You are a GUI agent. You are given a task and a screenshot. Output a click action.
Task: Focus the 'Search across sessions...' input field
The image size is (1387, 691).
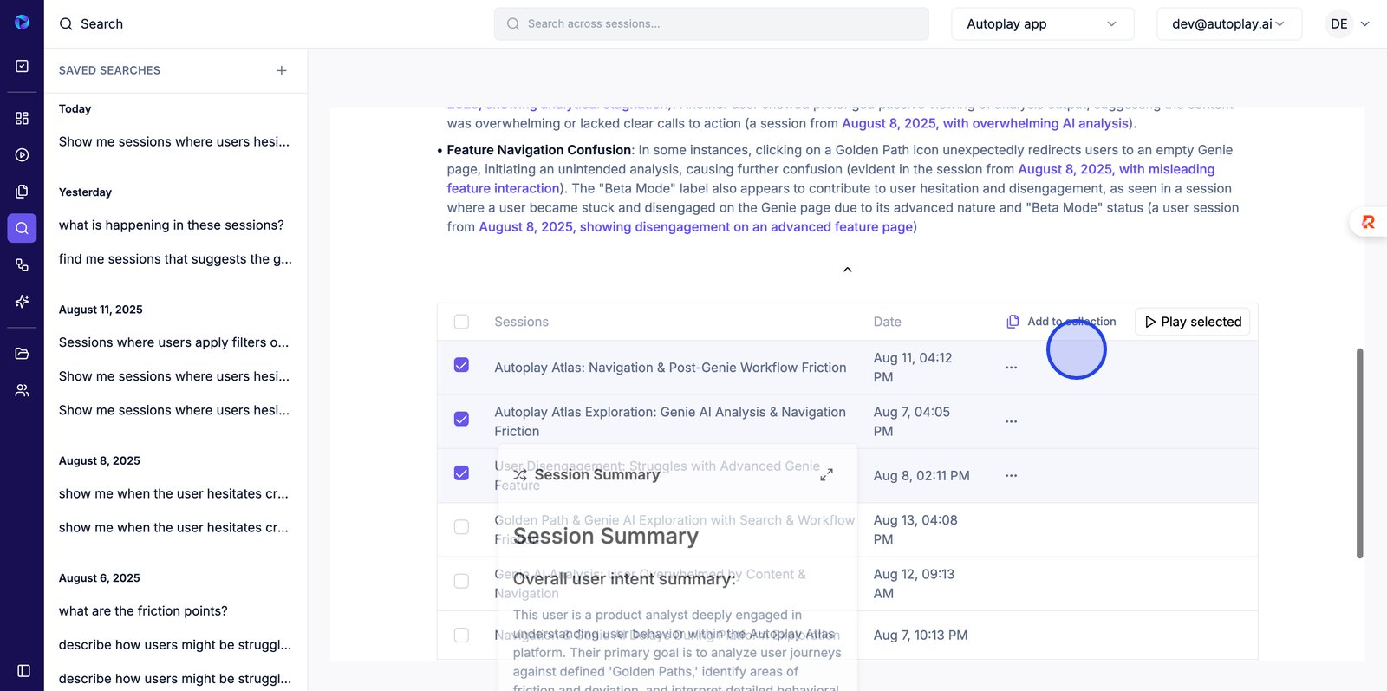[712, 24]
